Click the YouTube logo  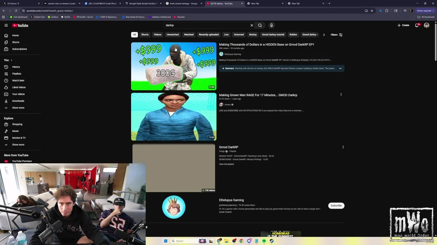20,25
